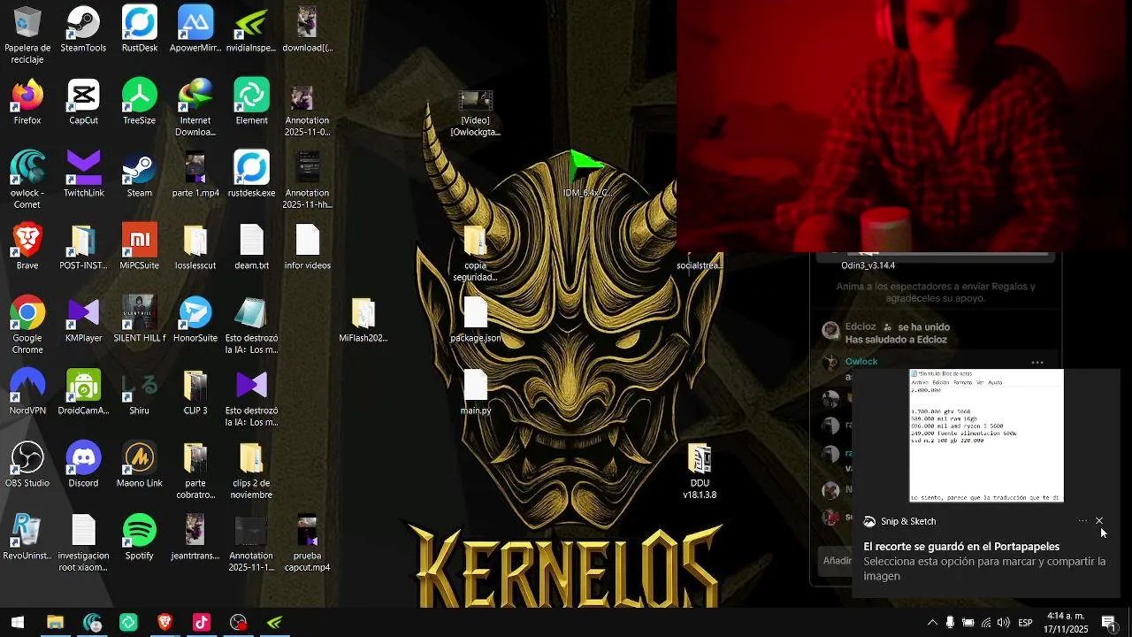Open NVIDIA app from the taskbar
Screen dimensions: 1132x637
pyautogui.click(x=275, y=623)
